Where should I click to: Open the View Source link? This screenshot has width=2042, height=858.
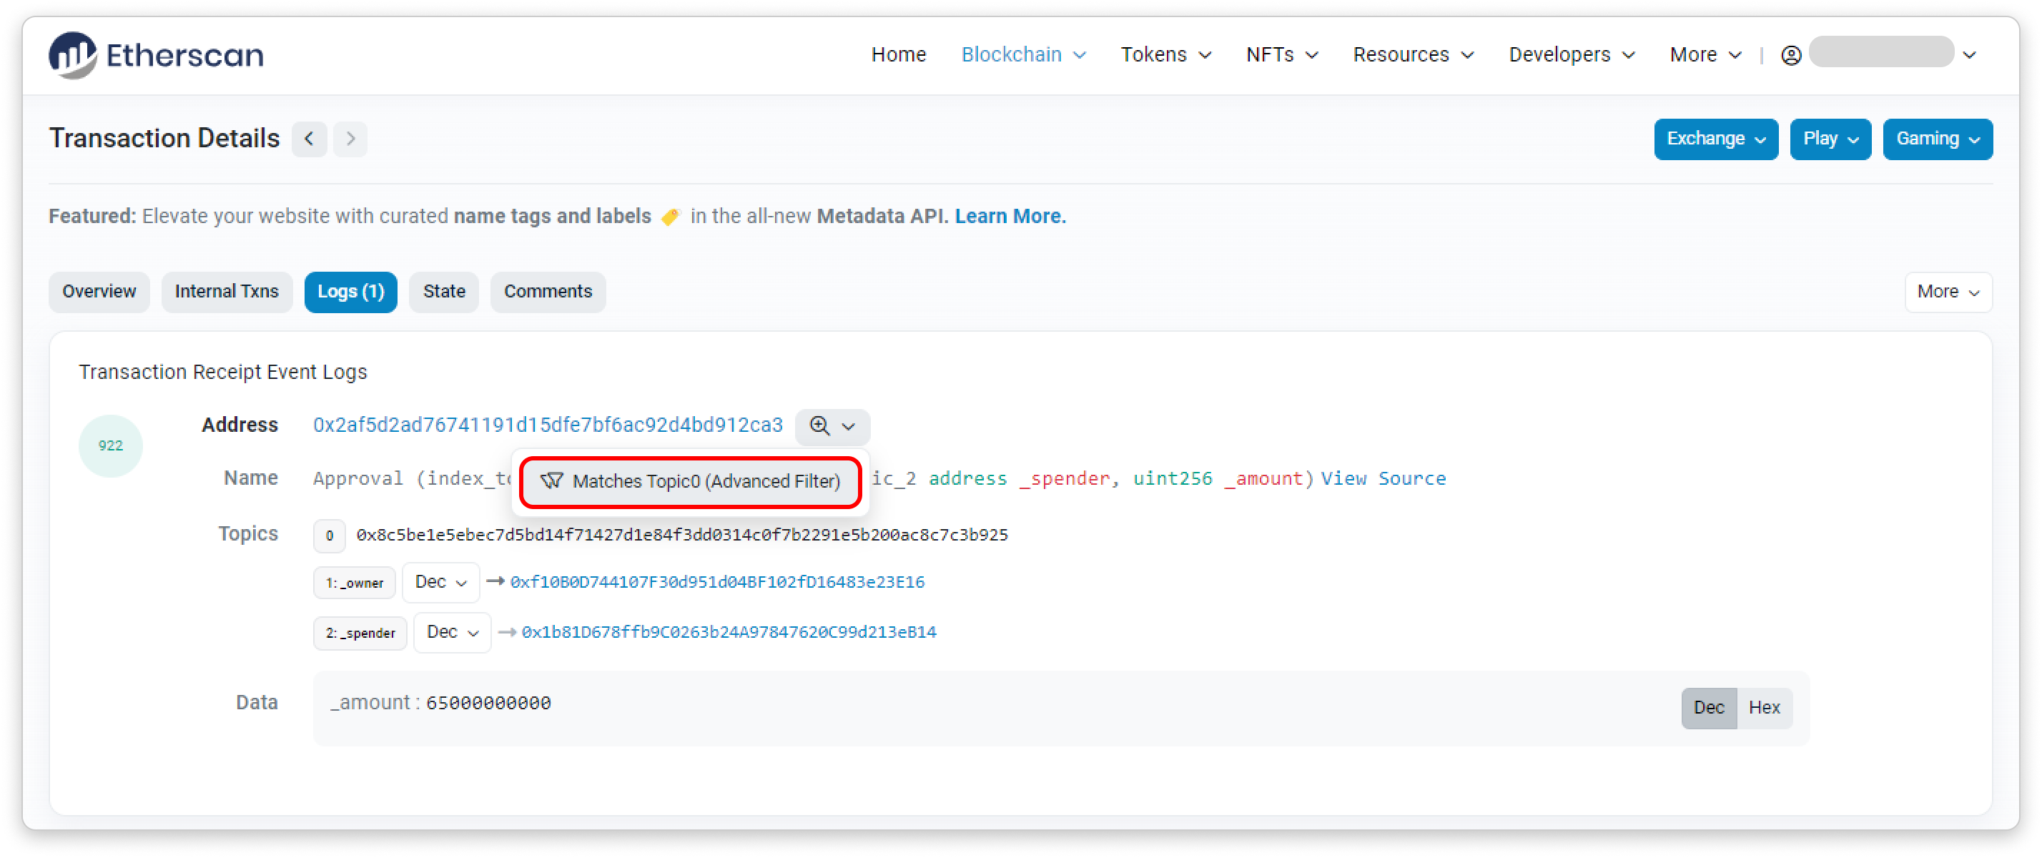coord(1383,478)
